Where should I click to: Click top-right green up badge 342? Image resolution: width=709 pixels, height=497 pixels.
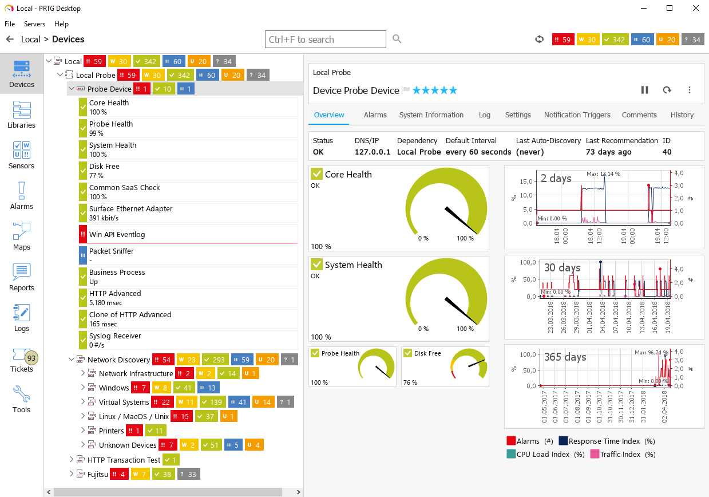[615, 40]
